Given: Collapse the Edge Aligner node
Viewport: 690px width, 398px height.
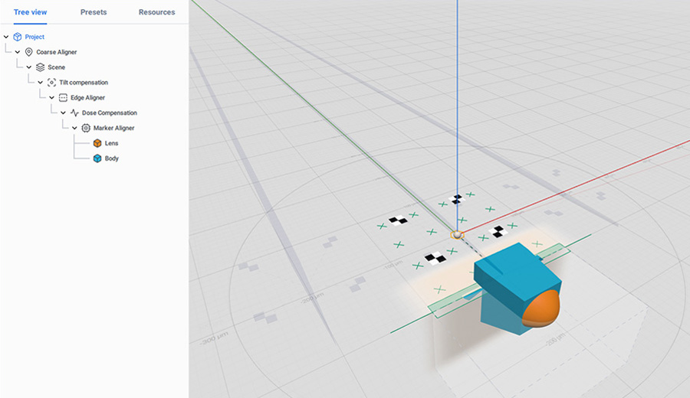Looking at the screenshot, I should [52, 97].
